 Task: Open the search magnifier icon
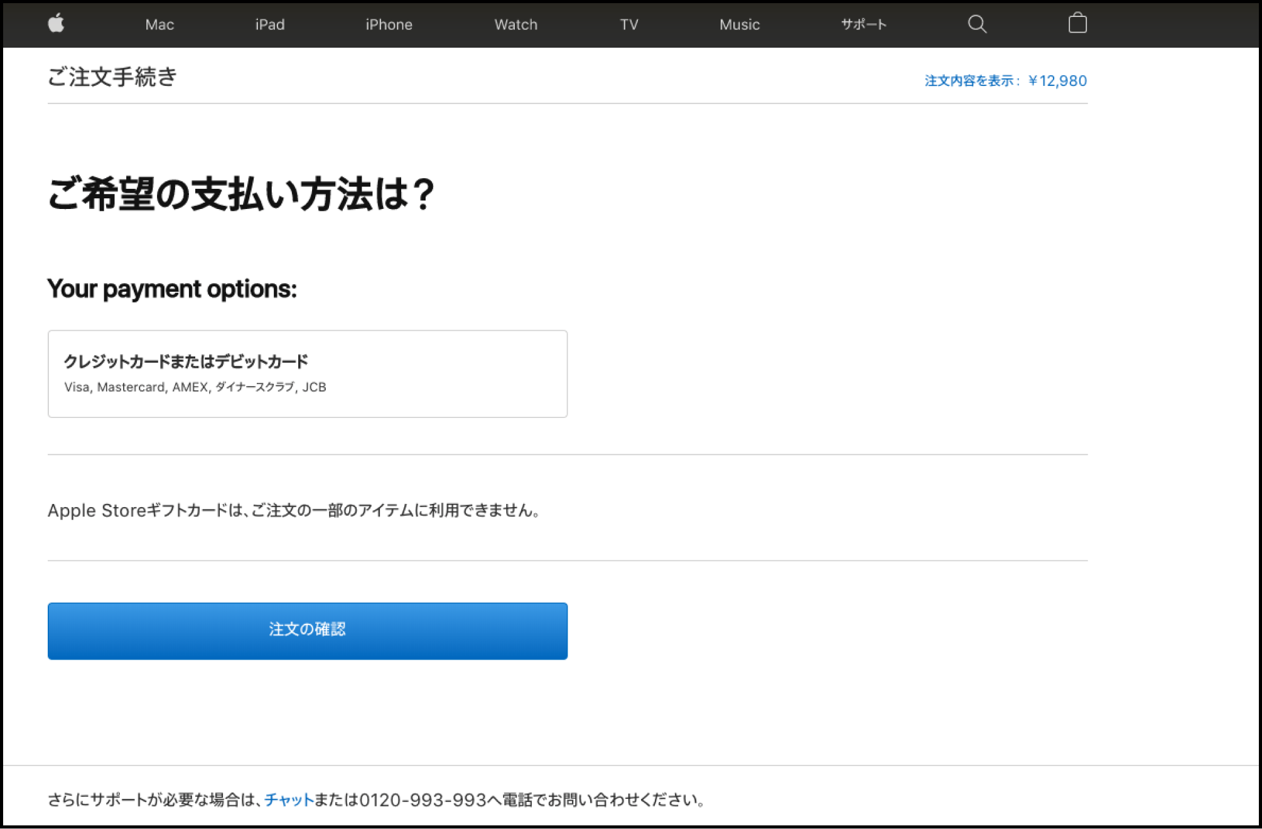[977, 24]
